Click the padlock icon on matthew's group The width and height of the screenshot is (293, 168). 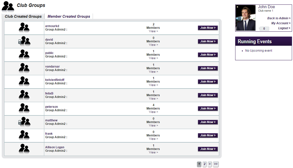(x=20, y=122)
